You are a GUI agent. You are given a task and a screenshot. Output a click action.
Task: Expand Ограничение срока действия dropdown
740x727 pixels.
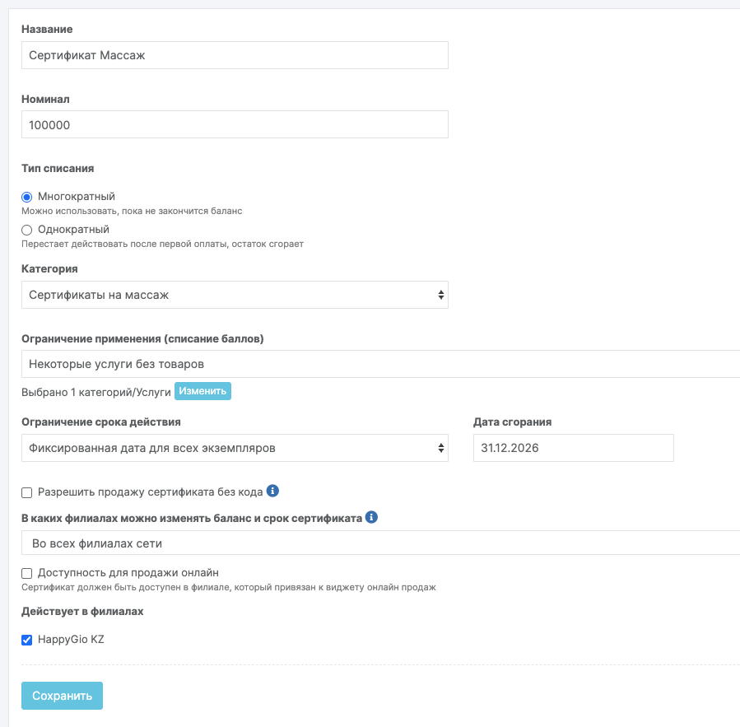(235, 449)
